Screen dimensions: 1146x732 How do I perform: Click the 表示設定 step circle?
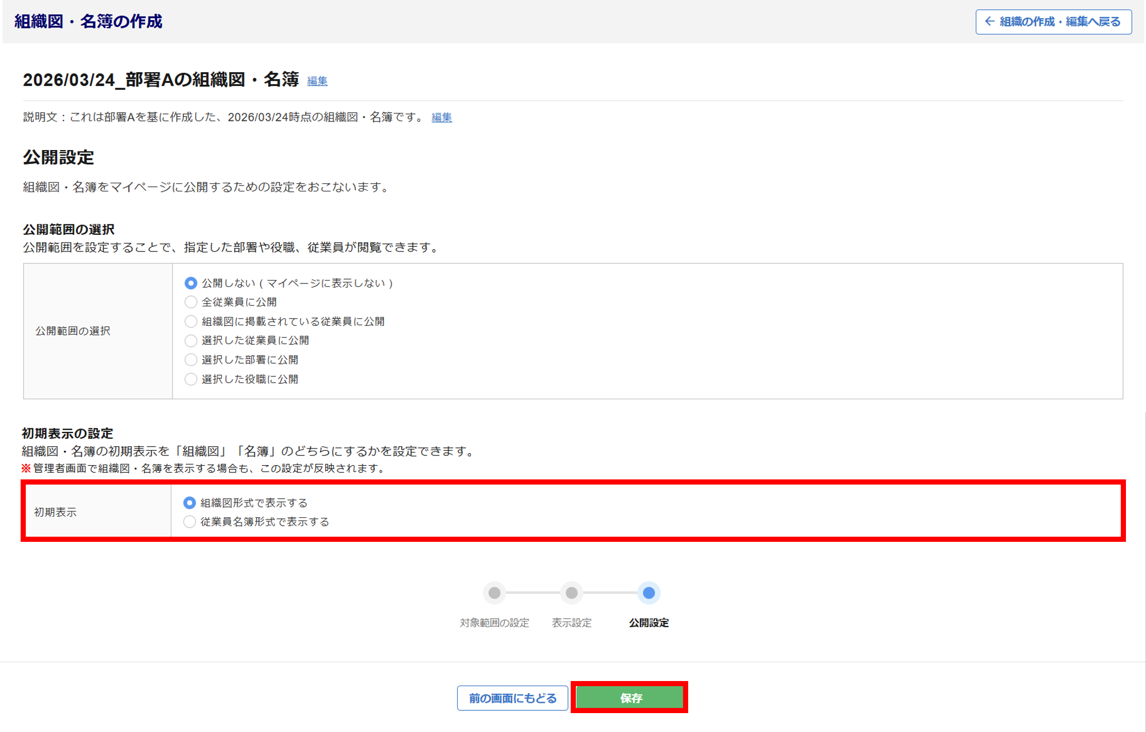click(x=571, y=593)
